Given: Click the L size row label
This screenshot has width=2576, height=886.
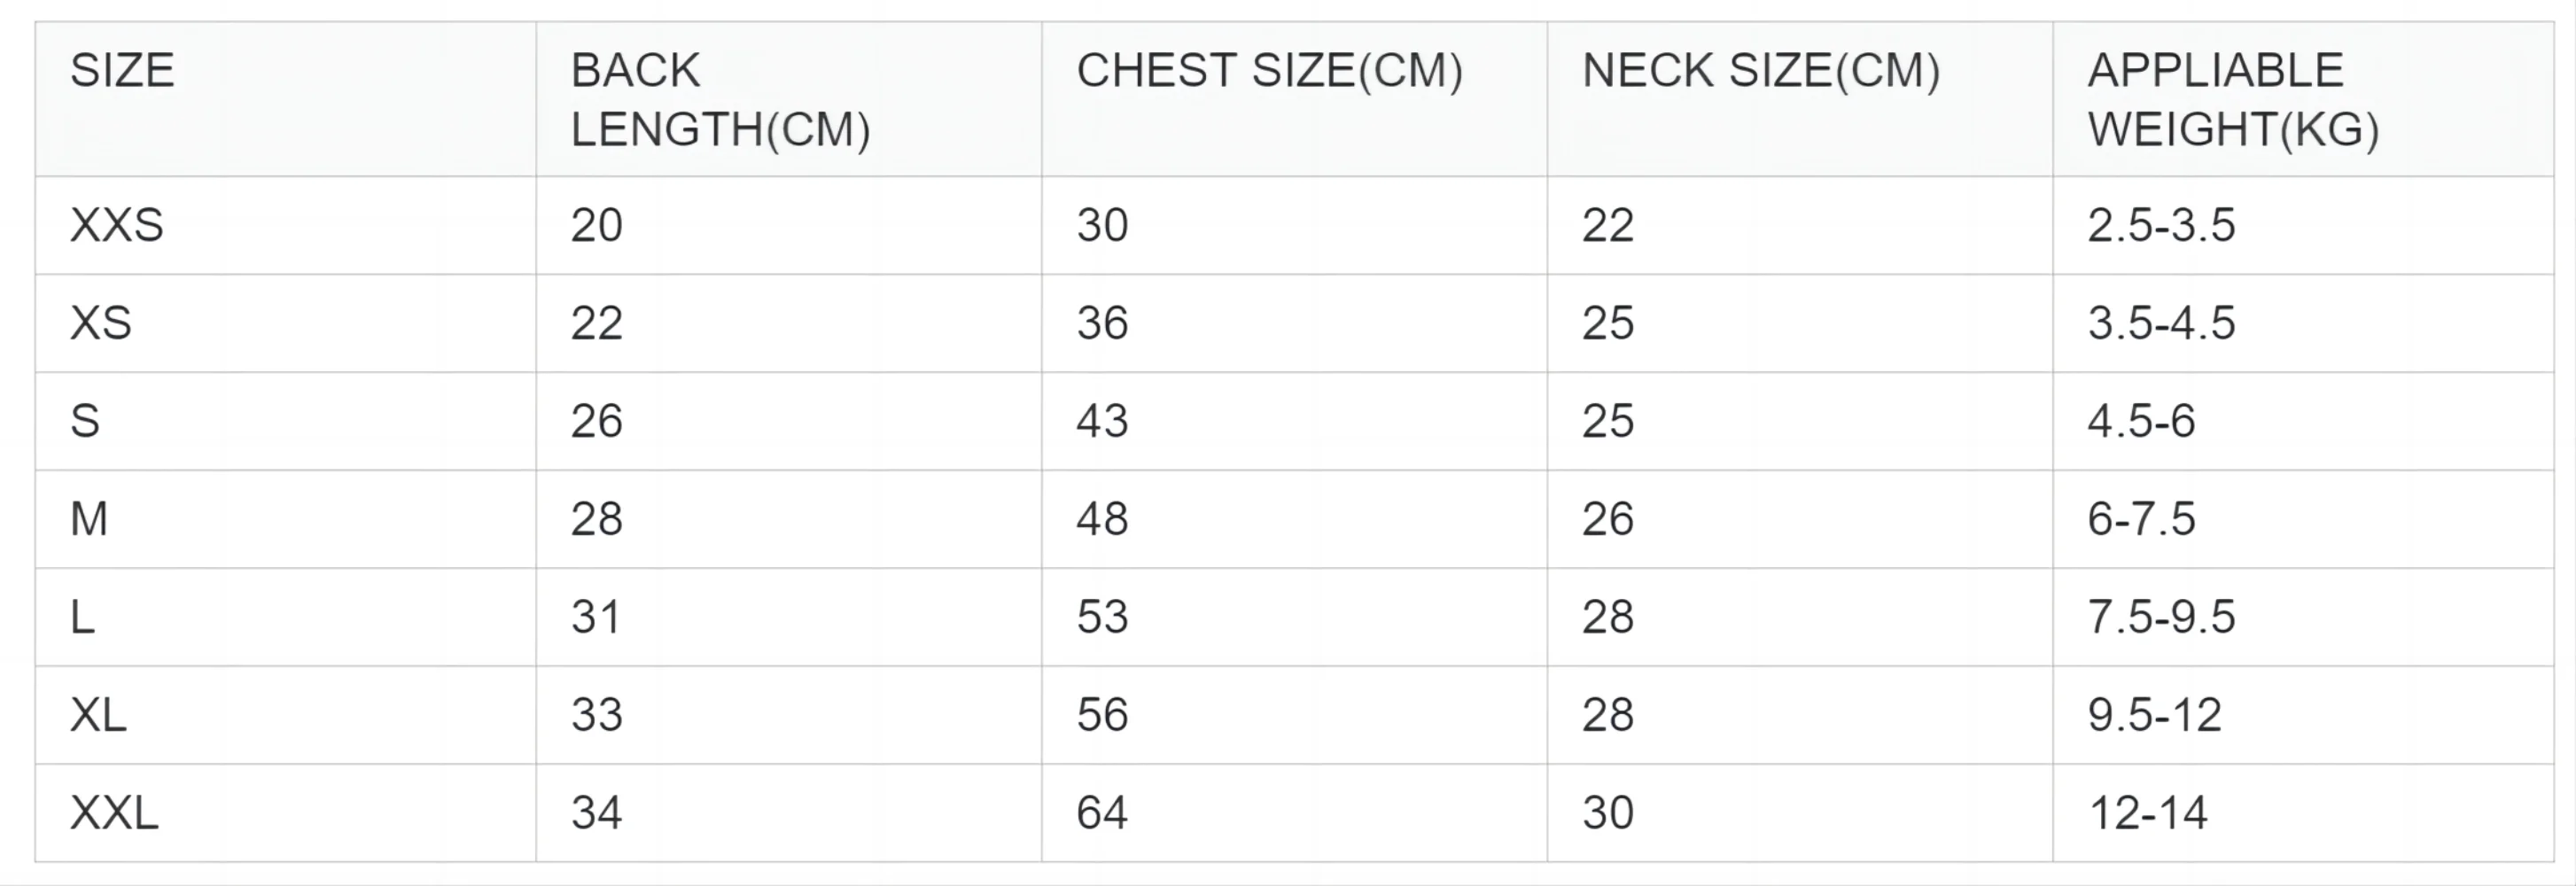Looking at the screenshot, I should (x=285, y=618).
